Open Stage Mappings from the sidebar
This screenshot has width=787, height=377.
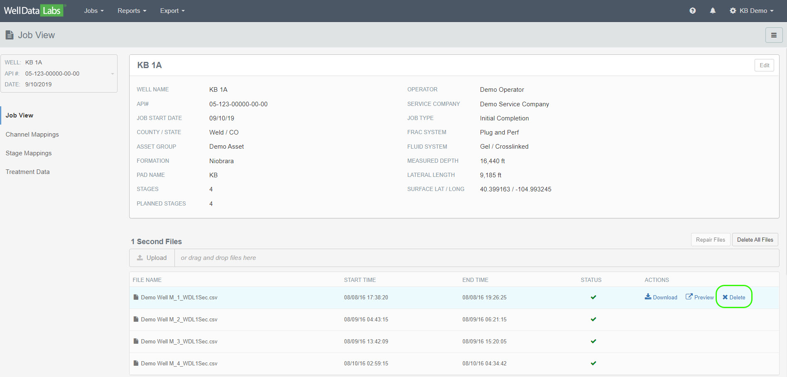[x=29, y=153]
